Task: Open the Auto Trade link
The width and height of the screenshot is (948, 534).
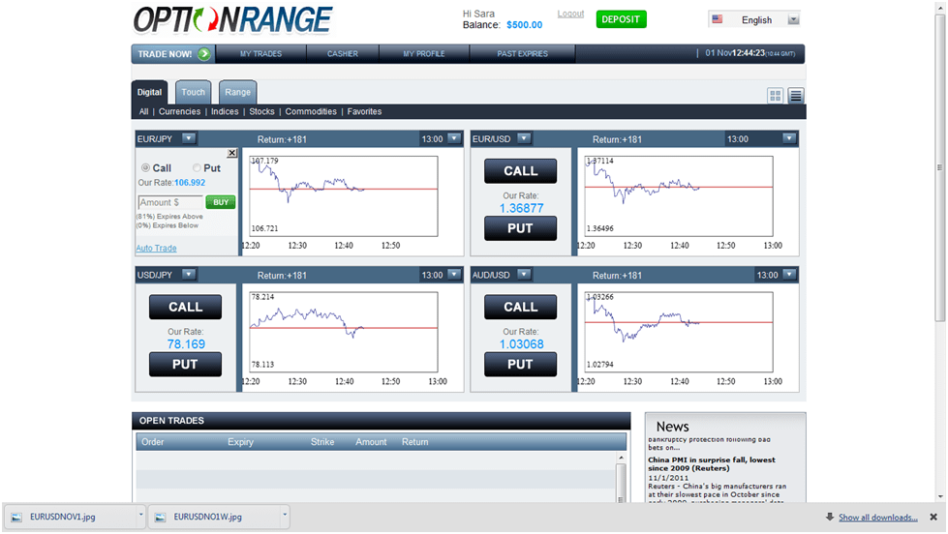Action: pos(156,249)
